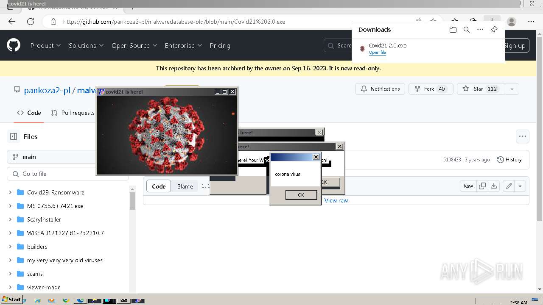Screen dimensions: 543x305
Task: Click the browser address bar URL
Action: 174,22
